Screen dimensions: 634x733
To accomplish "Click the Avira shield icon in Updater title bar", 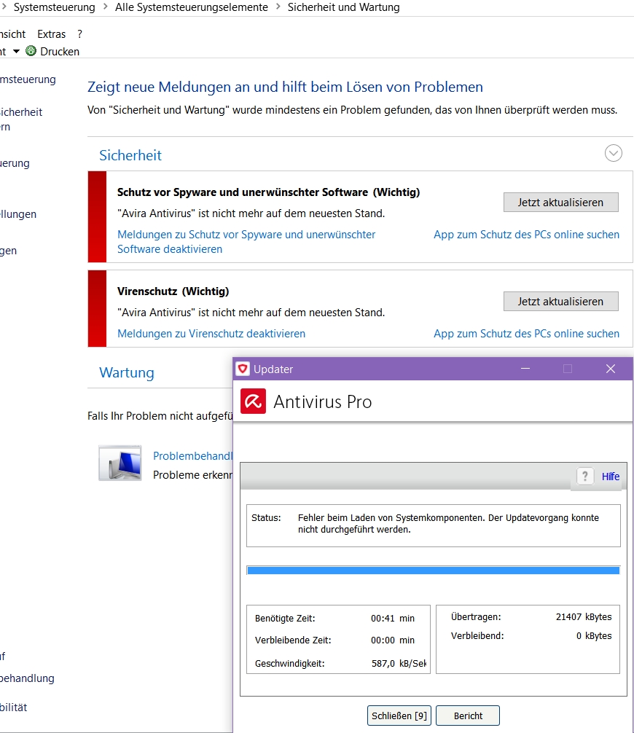I will click(242, 369).
